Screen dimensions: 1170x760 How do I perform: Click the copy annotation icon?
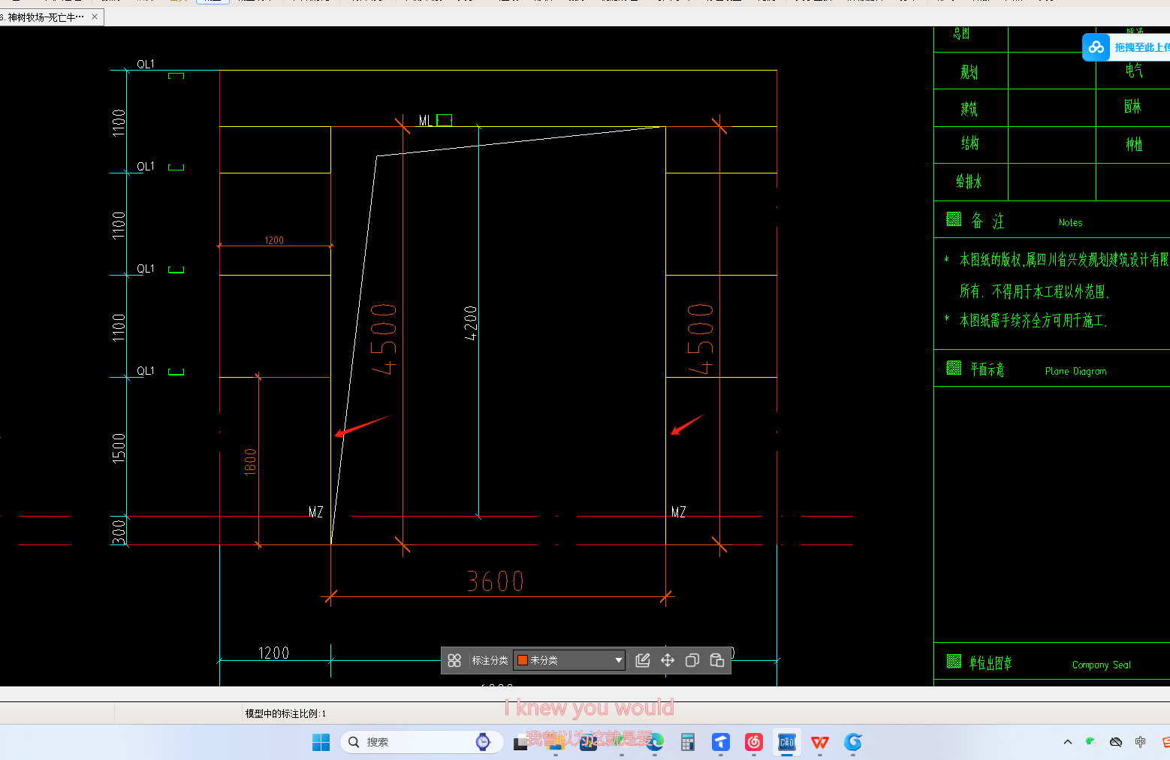click(692, 660)
